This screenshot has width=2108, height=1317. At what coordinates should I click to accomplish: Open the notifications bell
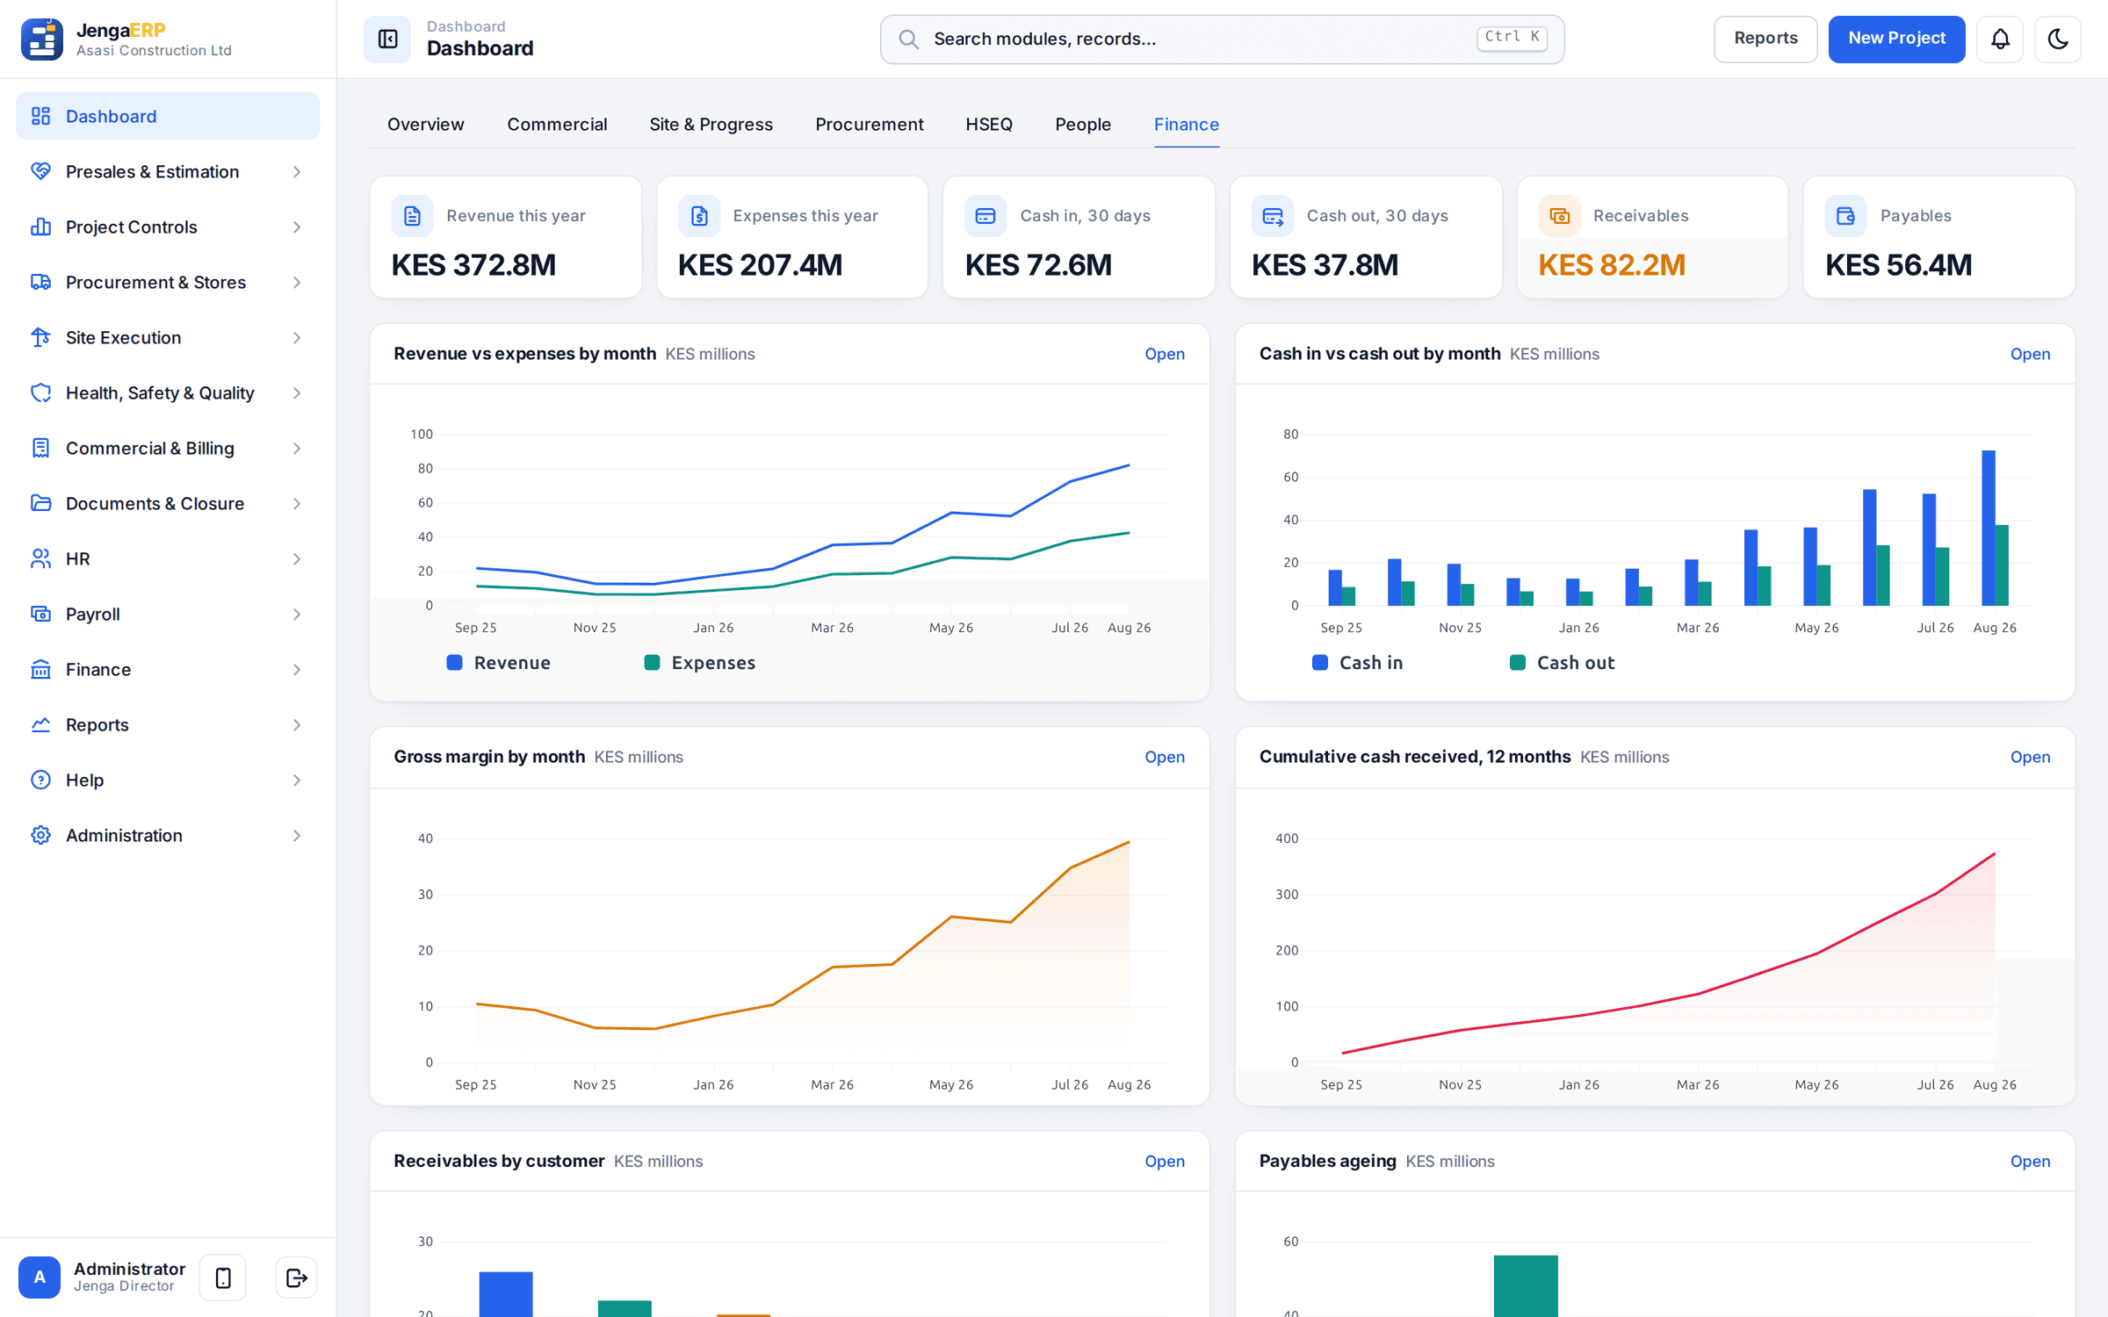pyautogui.click(x=2000, y=39)
